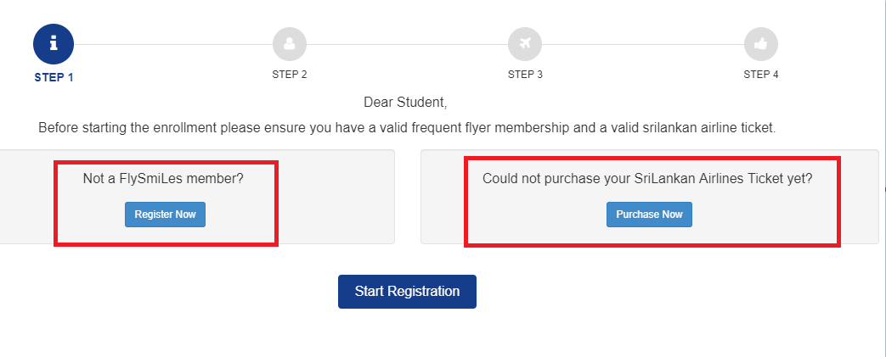Start Registration with the dark blue button
The height and width of the screenshot is (357, 886).
coord(407,292)
